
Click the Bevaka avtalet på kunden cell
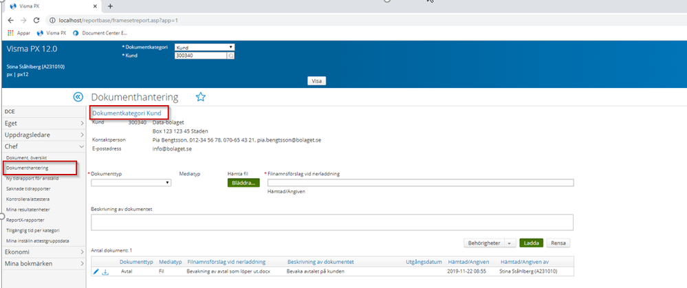pyautogui.click(x=316, y=272)
